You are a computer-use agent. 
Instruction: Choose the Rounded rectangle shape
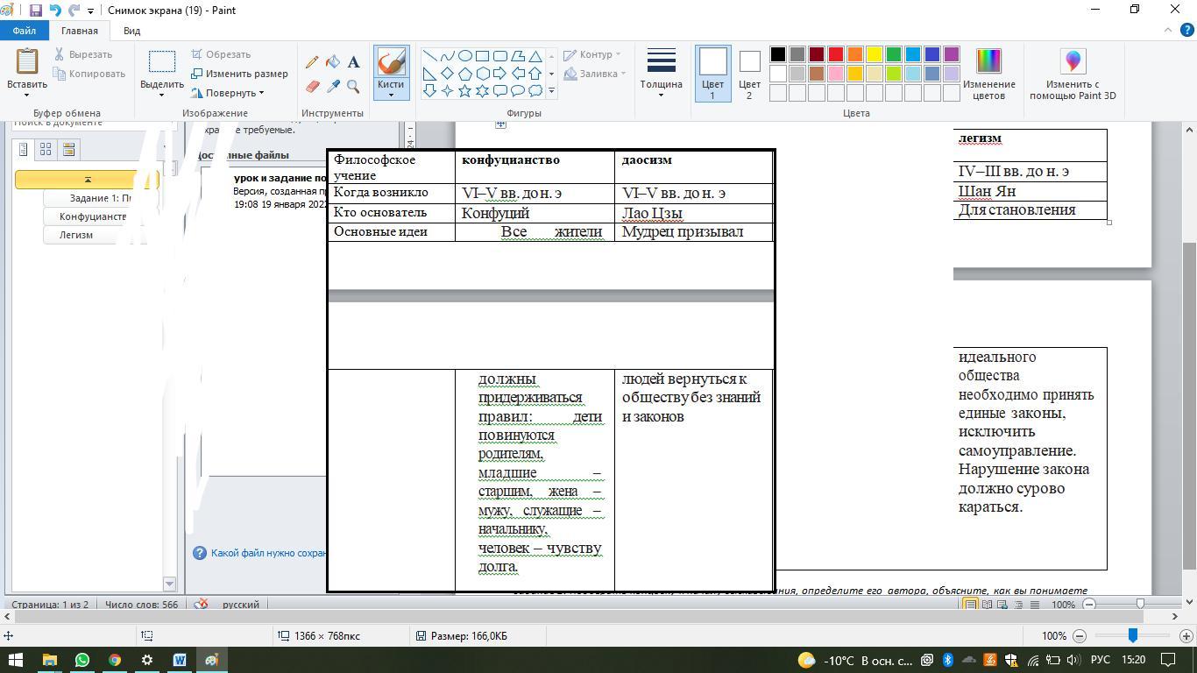[x=500, y=56]
